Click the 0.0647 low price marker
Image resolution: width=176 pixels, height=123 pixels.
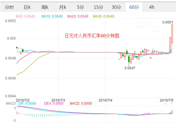tap(130, 68)
